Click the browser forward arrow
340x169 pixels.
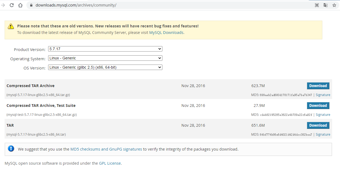[x=3, y=5]
